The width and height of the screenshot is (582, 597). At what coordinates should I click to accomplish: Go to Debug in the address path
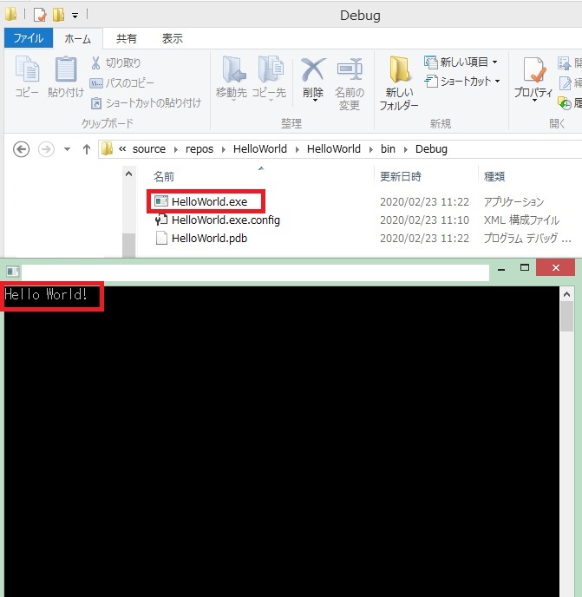coord(431,149)
